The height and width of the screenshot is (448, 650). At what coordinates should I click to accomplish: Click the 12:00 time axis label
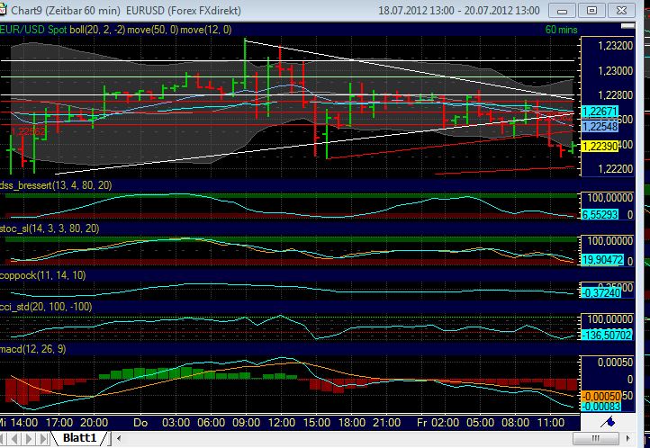pyautogui.click(x=282, y=423)
